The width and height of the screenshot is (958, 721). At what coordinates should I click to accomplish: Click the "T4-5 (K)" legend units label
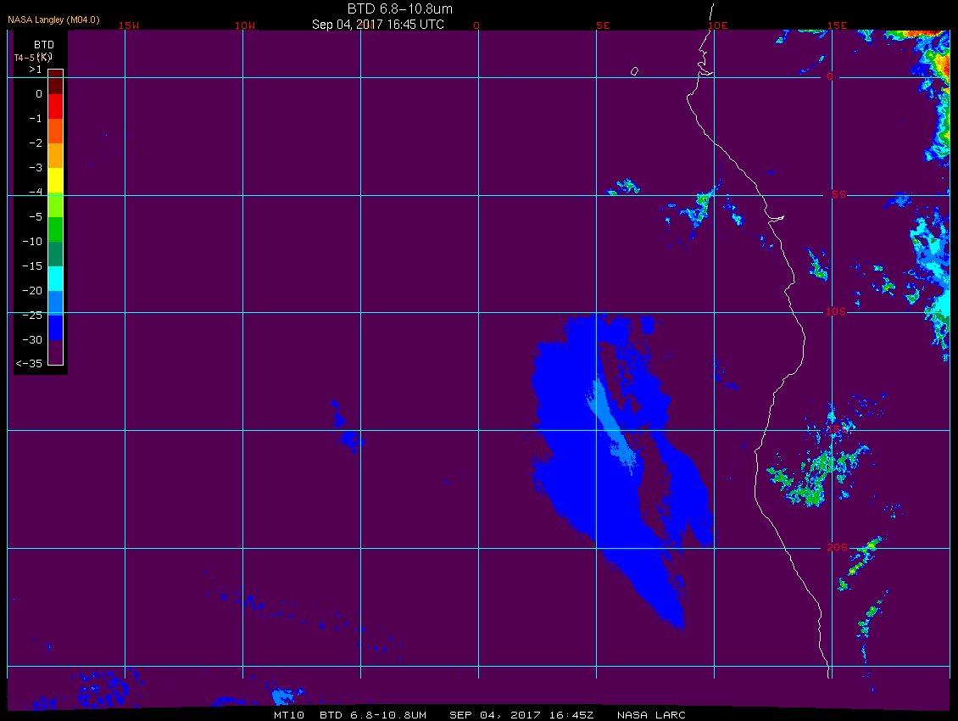point(33,58)
